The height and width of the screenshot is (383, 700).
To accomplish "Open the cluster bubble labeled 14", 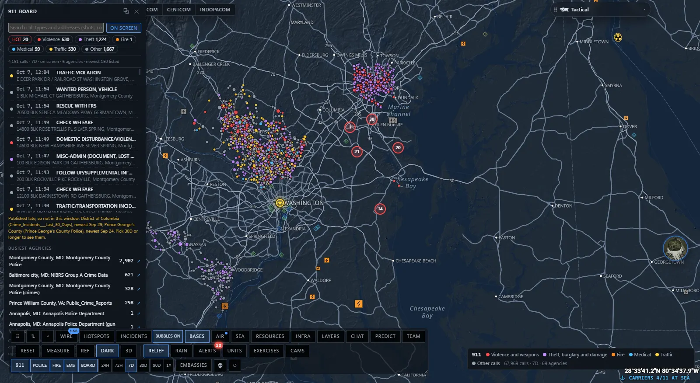I will tap(380, 209).
